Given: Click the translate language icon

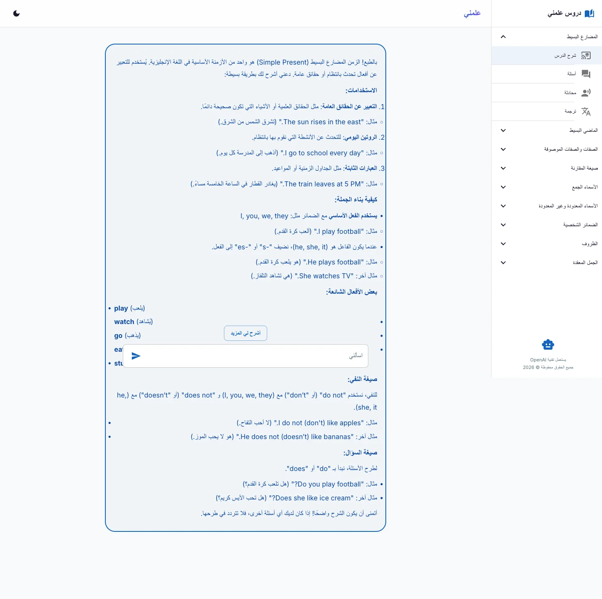Looking at the screenshot, I should click(586, 111).
